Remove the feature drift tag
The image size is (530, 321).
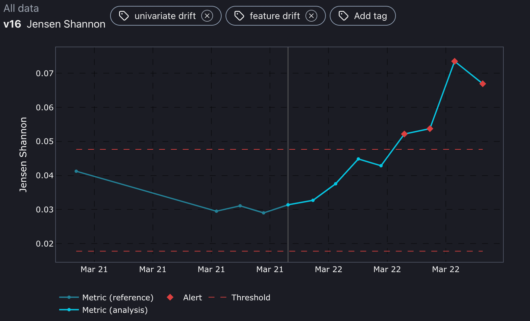[x=311, y=15]
